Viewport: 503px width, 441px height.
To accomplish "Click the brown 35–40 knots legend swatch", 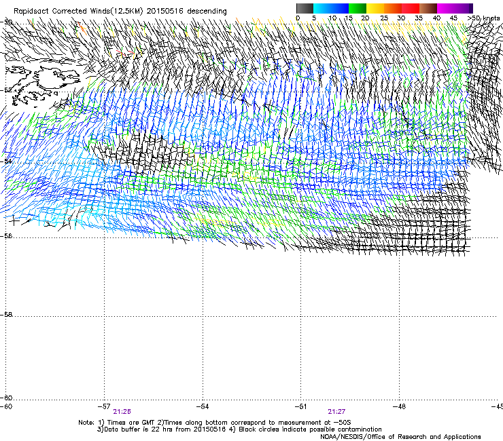I will coord(428,8).
